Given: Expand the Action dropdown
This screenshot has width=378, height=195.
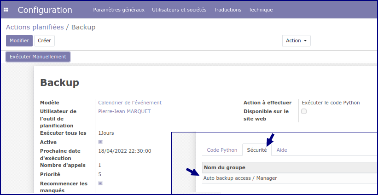Looking at the screenshot, I should (x=296, y=40).
